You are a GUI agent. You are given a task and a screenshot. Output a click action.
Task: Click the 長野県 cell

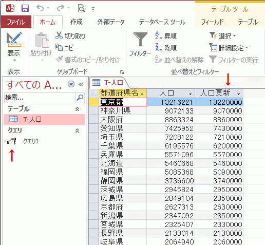pos(123,233)
